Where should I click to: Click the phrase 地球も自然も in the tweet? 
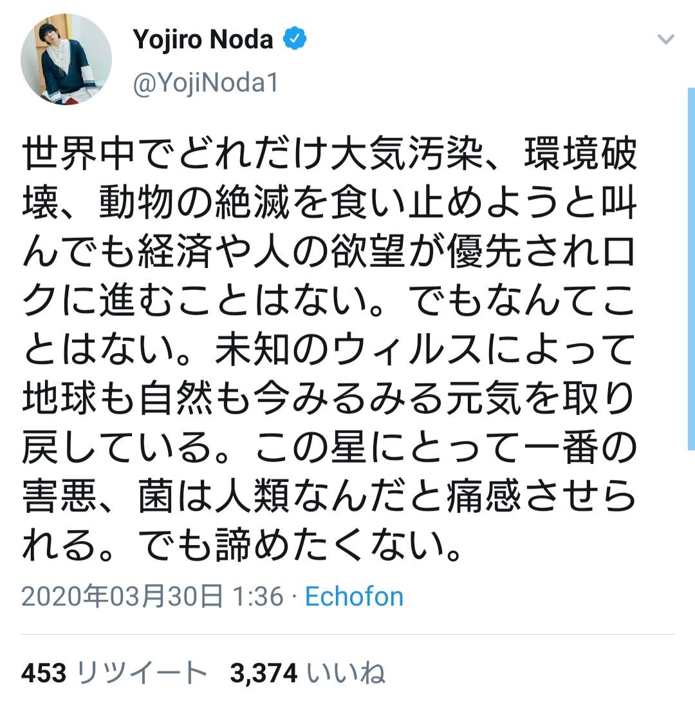tap(136, 398)
